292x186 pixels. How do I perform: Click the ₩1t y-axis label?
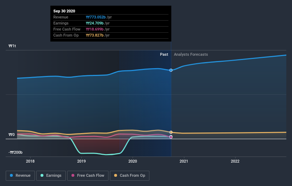click(12, 46)
